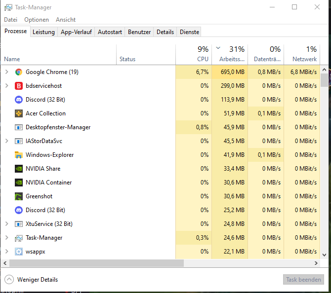
Task: Open the Ansicht menu
Action: [x=66, y=20]
